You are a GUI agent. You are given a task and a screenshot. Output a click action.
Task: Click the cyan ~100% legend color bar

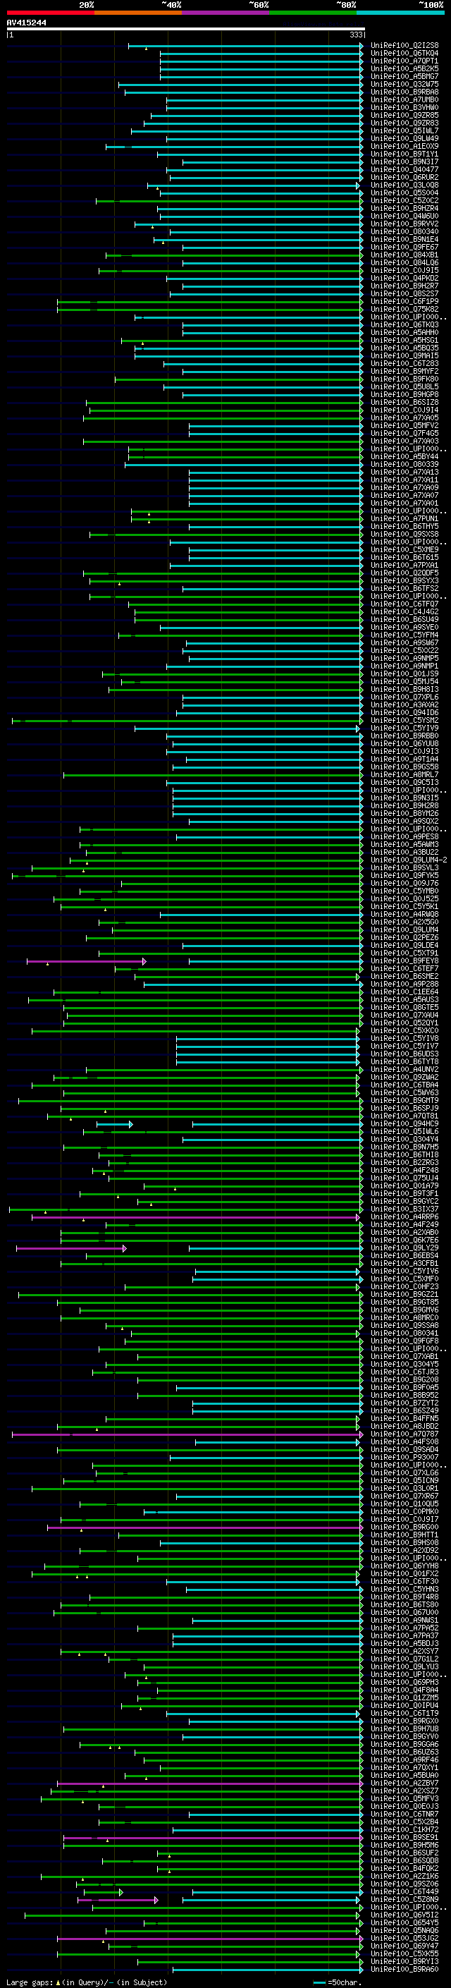(400, 13)
